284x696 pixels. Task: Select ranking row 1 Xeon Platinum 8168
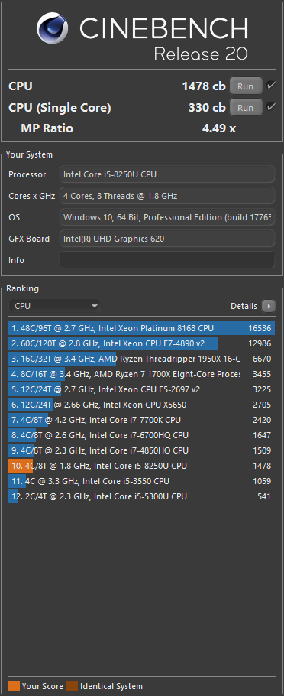click(142, 328)
